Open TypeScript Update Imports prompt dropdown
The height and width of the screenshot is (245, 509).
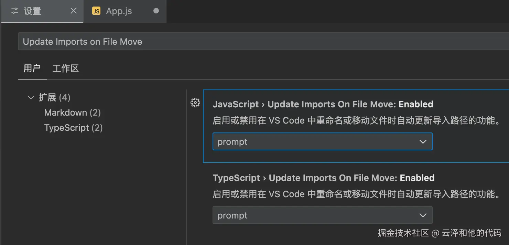click(322, 215)
